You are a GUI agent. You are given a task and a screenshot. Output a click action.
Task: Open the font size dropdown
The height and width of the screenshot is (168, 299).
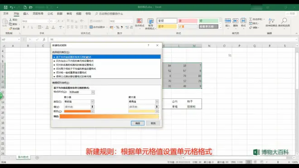[55, 21]
